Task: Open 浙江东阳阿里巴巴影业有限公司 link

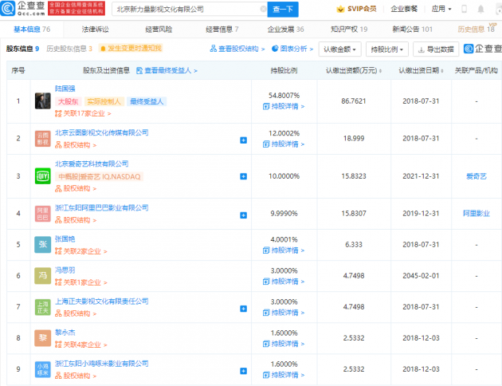Action: pyautogui.click(x=101, y=207)
